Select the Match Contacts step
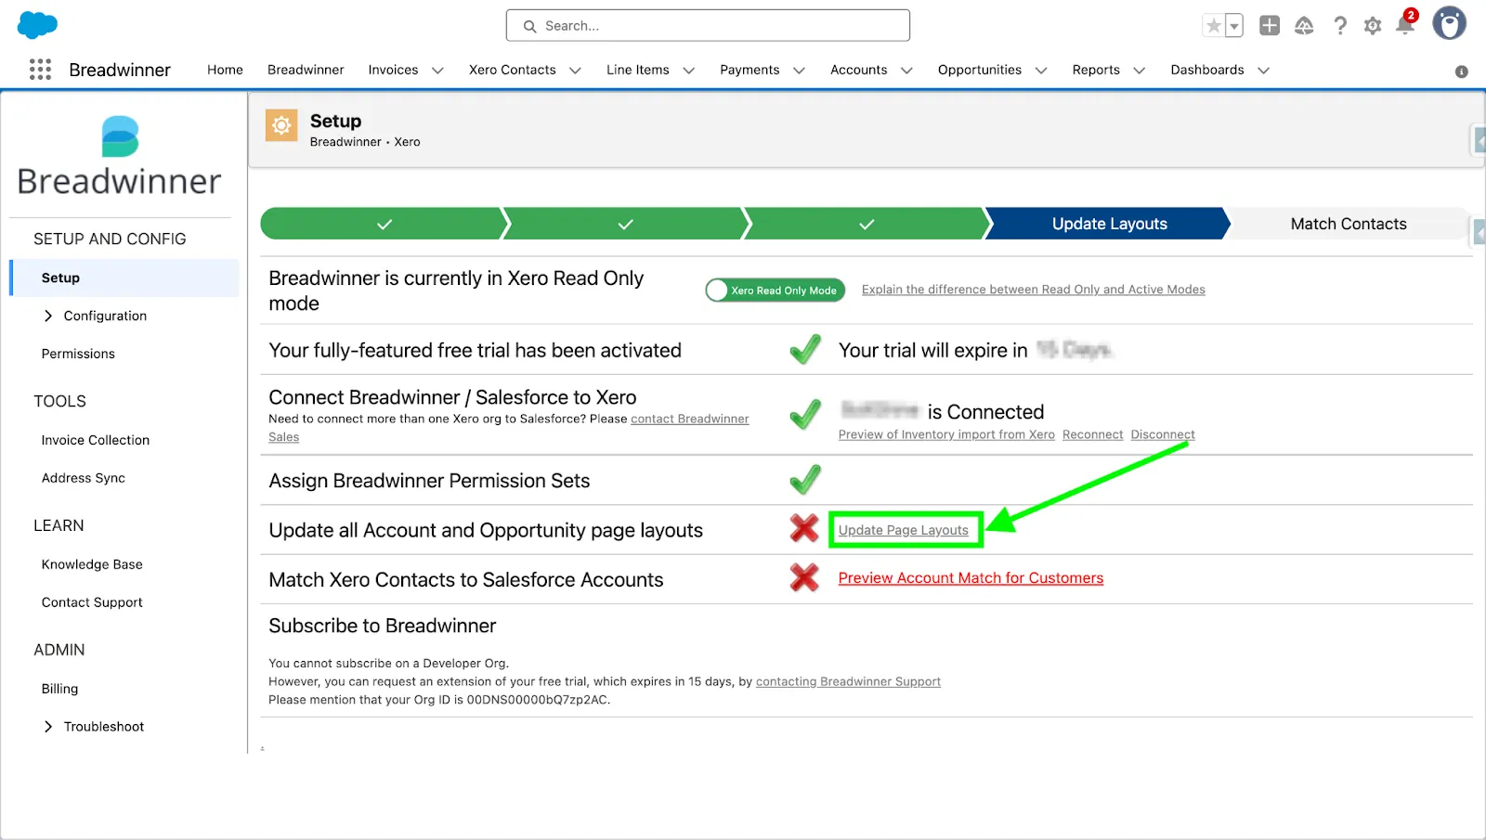This screenshot has height=840, width=1486. 1349,224
